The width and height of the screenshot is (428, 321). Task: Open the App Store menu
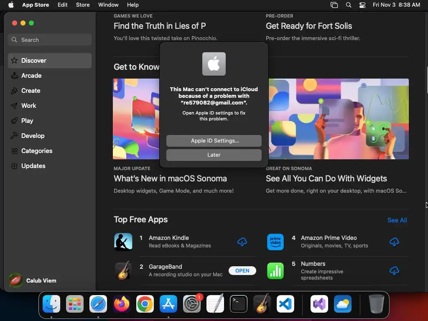(36, 5)
